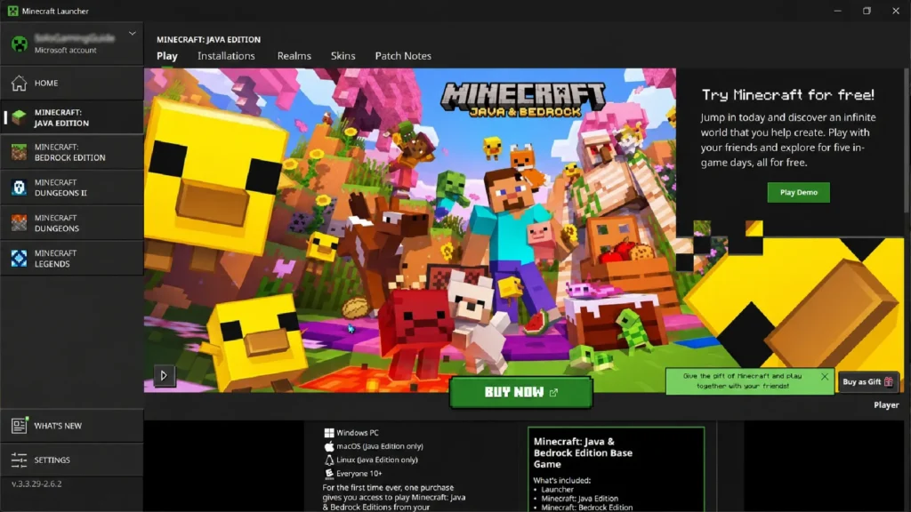The width and height of the screenshot is (911, 512).
Task: Select the Java Edition grass block icon
Action: tap(19, 118)
